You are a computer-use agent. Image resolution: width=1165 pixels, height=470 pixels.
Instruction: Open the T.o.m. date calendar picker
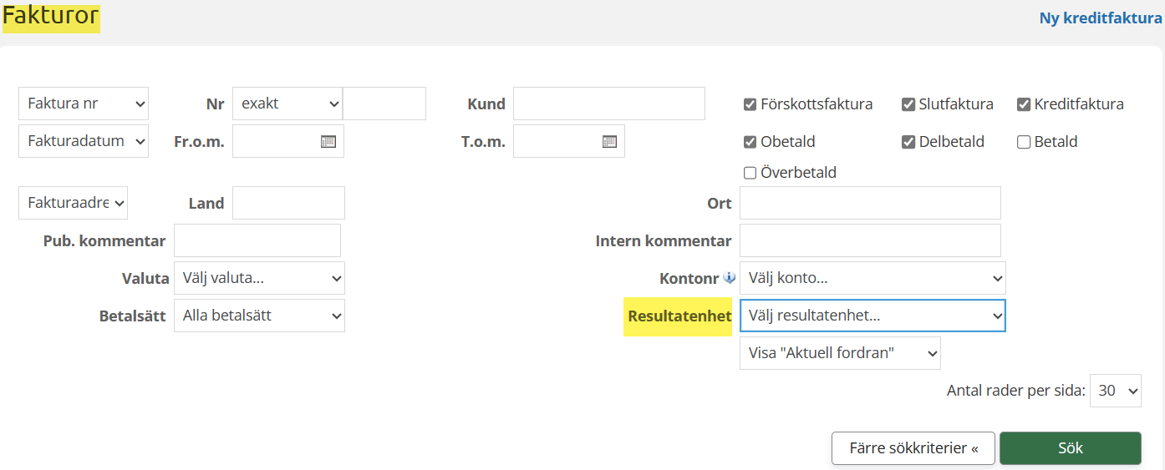tap(609, 142)
